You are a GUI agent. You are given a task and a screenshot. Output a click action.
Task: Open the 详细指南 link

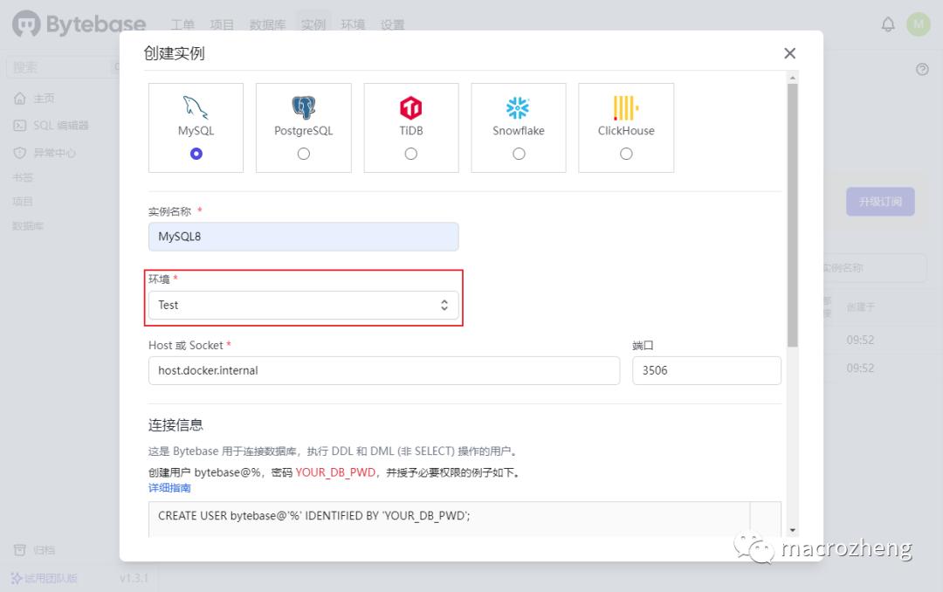click(169, 487)
